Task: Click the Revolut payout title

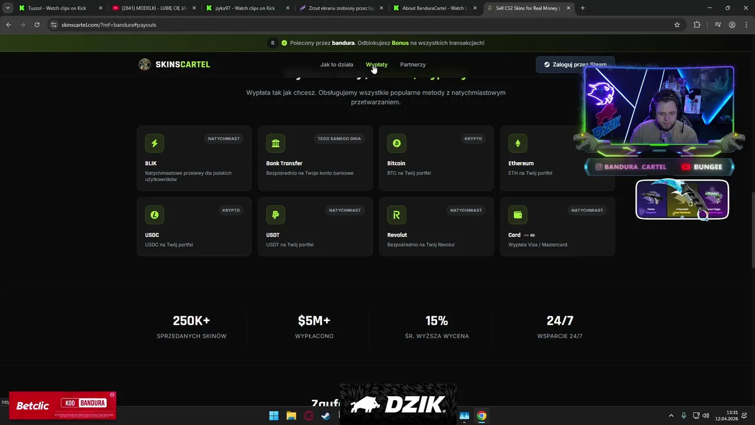Action: click(397, 235)
